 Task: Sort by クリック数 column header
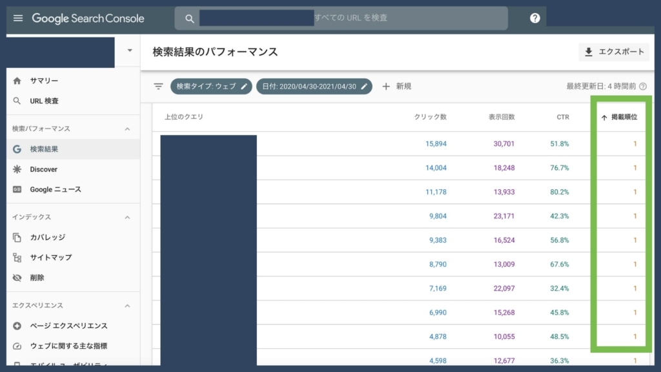(430, 117)
